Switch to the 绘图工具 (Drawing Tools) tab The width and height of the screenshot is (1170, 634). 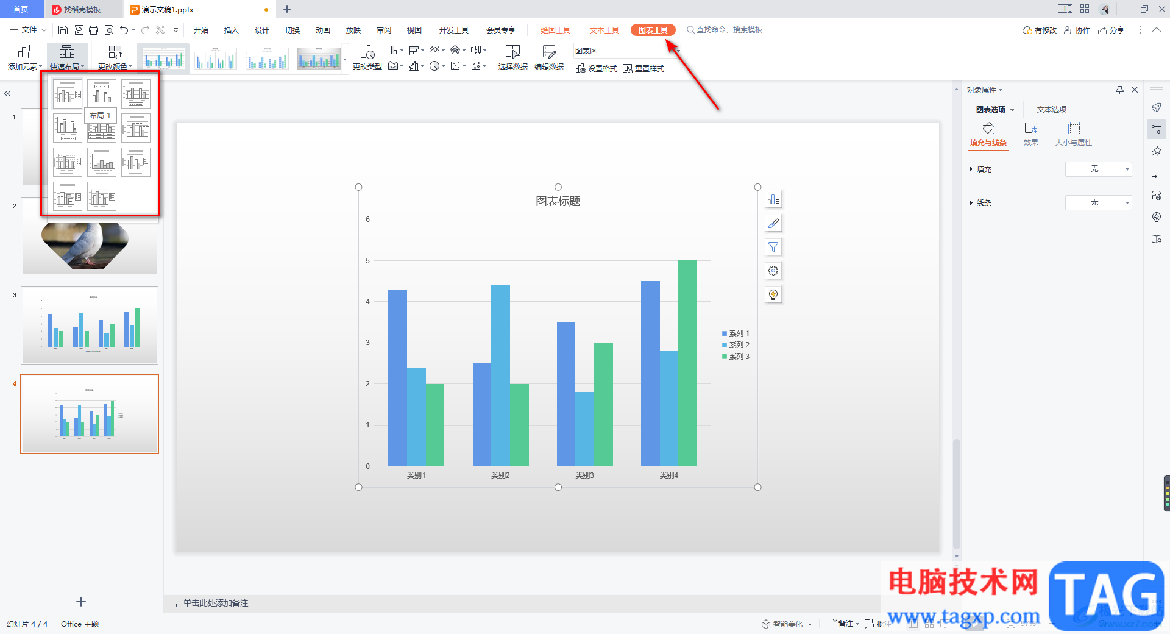[x=555, y=30]
